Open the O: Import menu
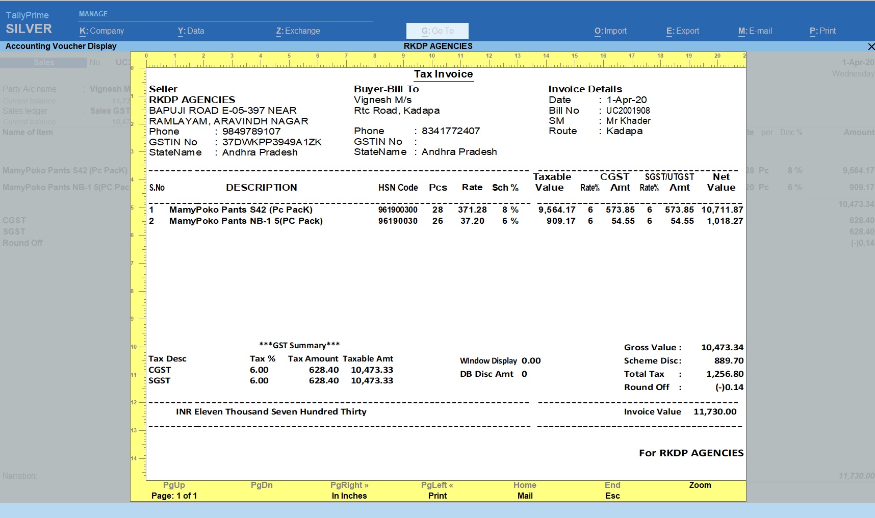Viewport: 875px width, 518px height. click(610, 31)
